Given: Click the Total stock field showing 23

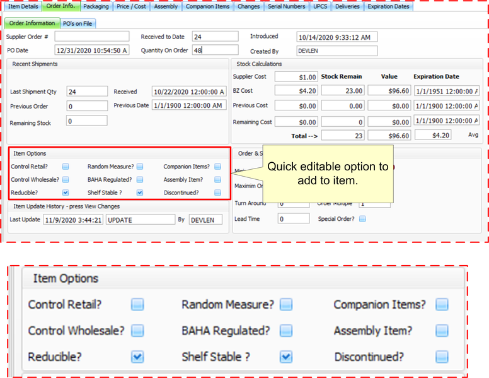Looking at the screenshot, I should pyautogui.click(x=343, y=135).
